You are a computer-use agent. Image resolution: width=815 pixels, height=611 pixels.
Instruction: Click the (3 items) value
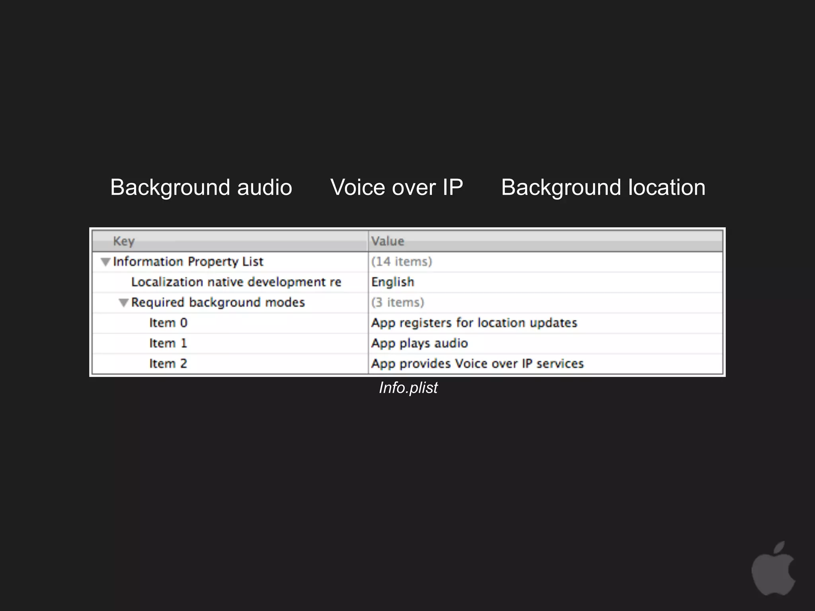click(398, 303)
